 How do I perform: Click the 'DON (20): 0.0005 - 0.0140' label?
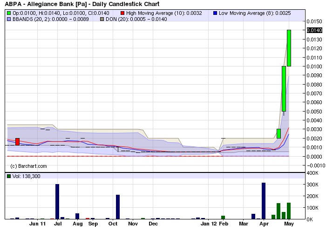tap(136, 20)
